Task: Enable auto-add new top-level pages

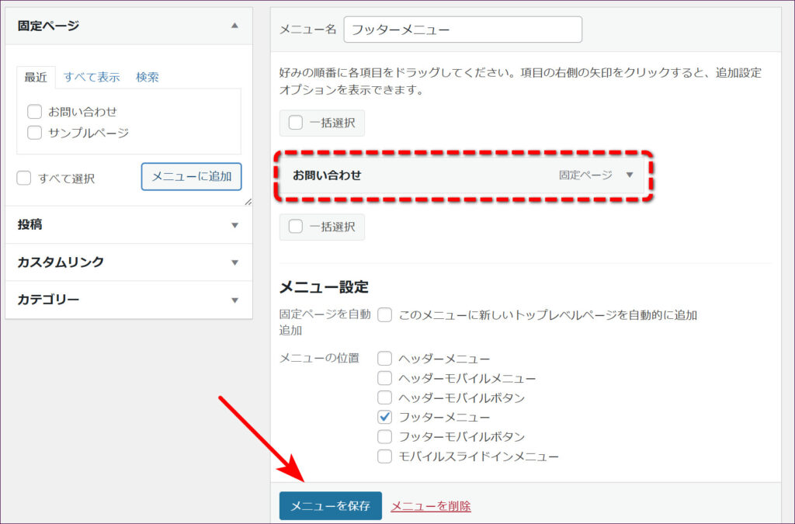Action: coord(385,315)
